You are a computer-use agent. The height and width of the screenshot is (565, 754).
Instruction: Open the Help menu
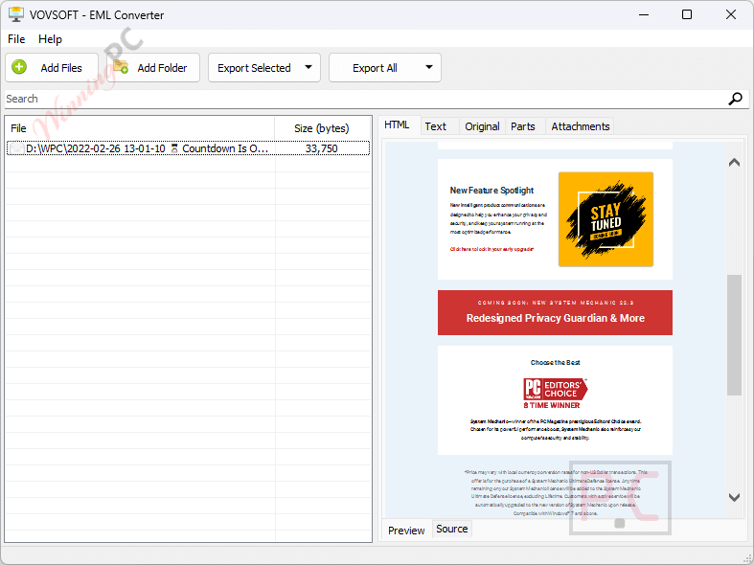coord(50,39)
